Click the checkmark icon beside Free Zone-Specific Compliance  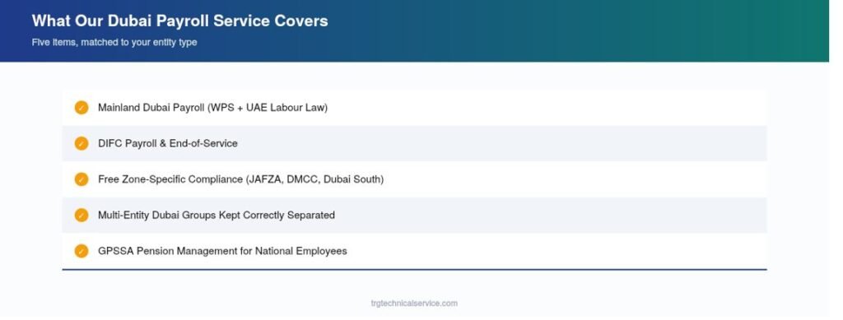pos(82,179)
